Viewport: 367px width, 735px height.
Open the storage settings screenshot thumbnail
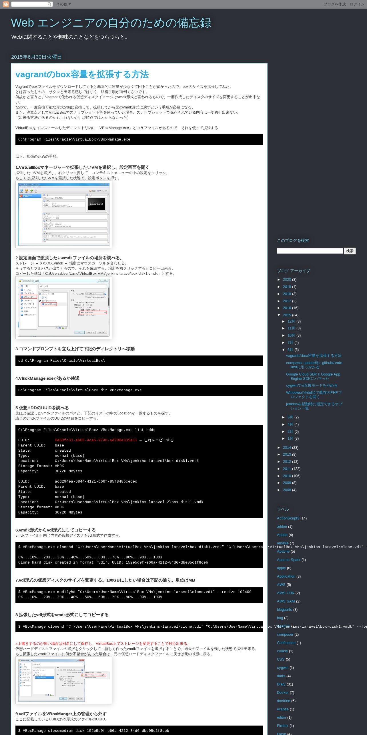point(64,308)
